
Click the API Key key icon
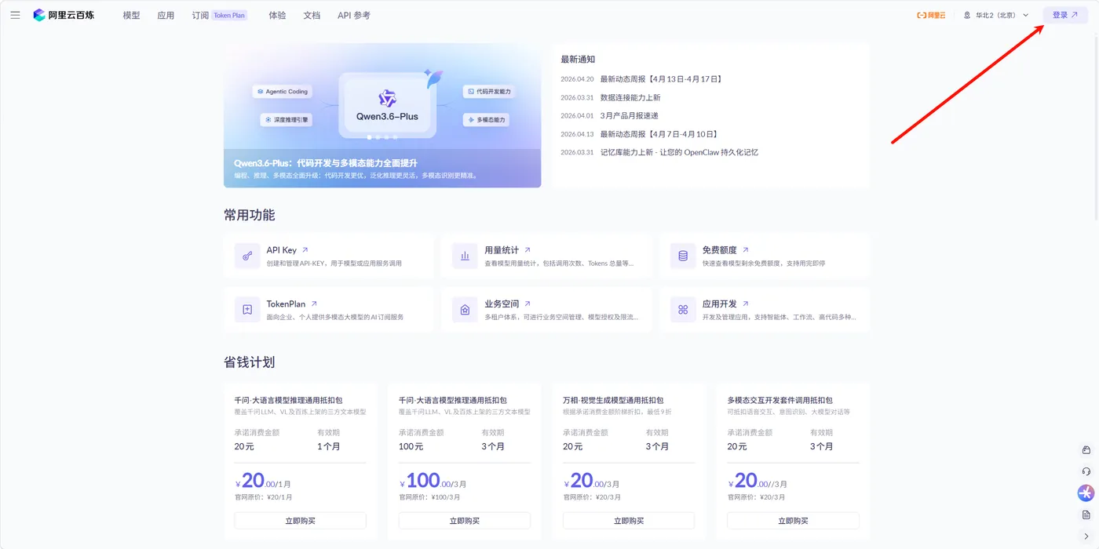[x=247, y=256]
